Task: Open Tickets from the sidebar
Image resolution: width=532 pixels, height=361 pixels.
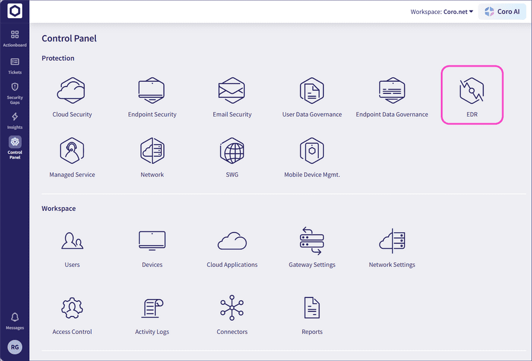Action: pyautogui.click(x=15, y=66)
